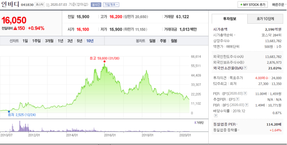Click the 2016/01 label on chart axis
287x145 pixels.
click(110, 135)
